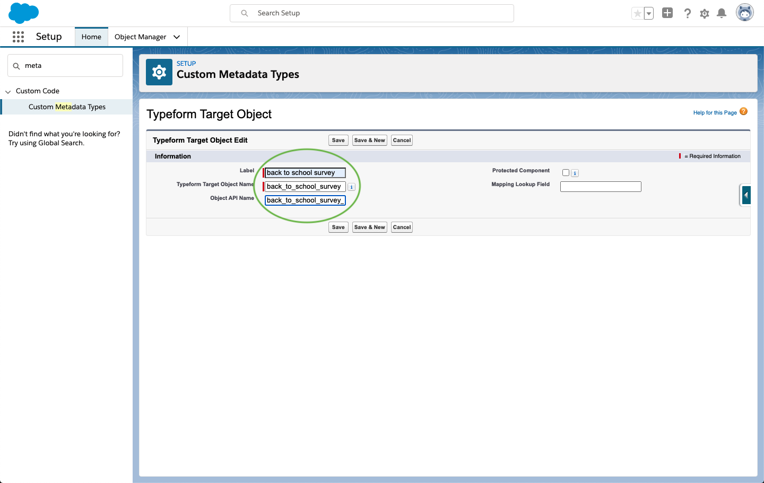The image size is (764, 483).
Task: Click the bottom Cancel button
Action: pos(402,227)
